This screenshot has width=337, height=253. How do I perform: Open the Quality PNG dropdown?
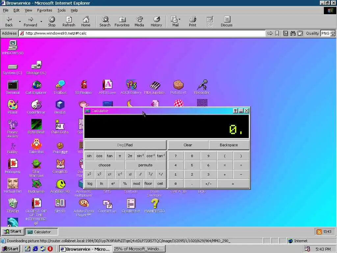(x=333, y=33)
